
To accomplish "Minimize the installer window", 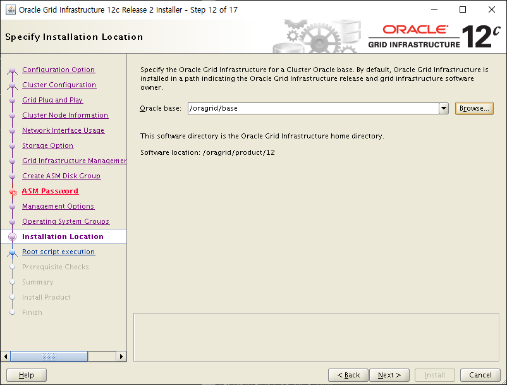I will [x=434, y=9].
